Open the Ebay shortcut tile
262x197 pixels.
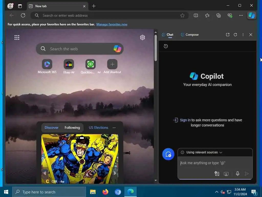(69, 66)
